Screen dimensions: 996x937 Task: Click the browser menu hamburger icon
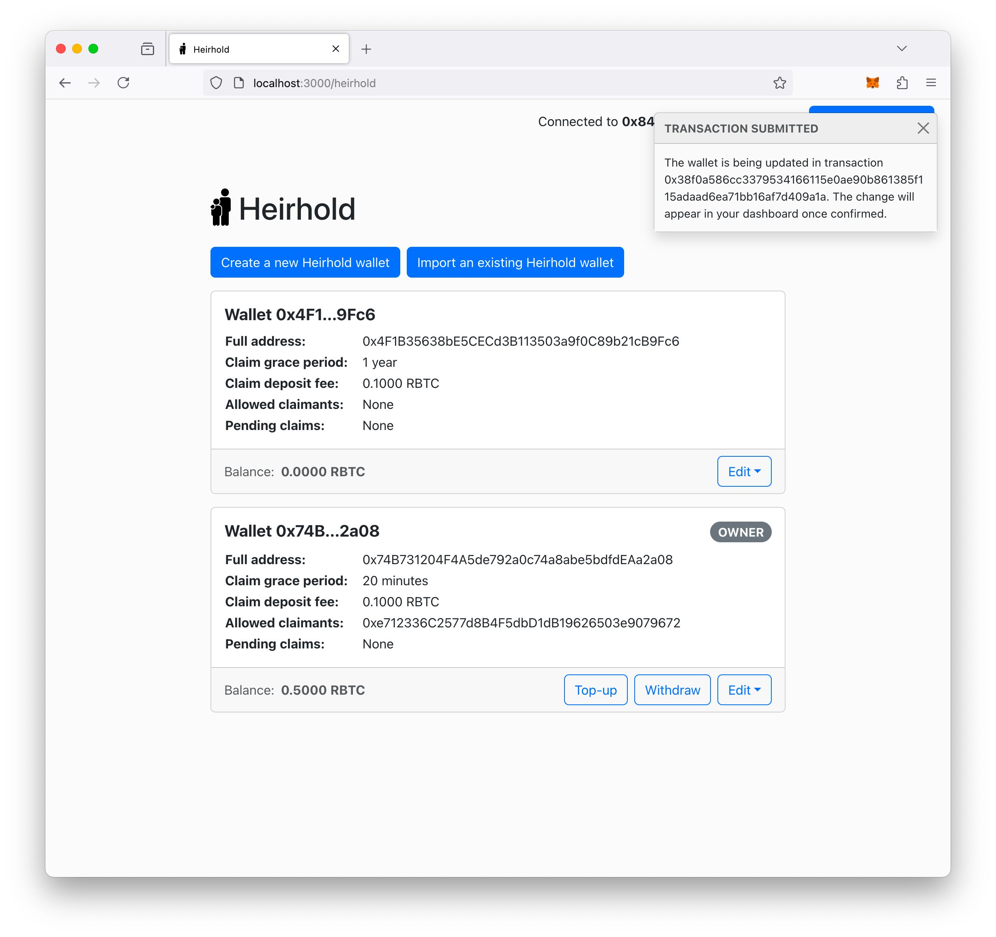pyautogui.click(x=931, y=83)
